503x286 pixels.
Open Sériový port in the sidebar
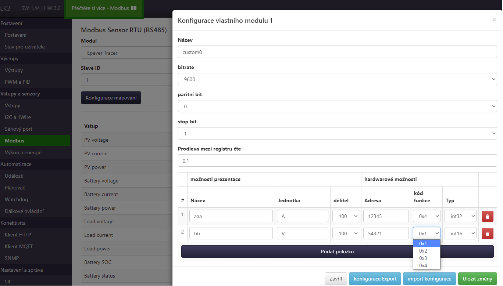pos(18,129)
